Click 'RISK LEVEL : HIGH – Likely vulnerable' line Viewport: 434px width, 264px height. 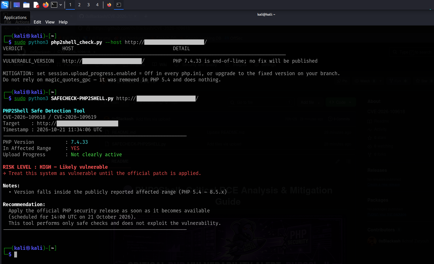55,167
